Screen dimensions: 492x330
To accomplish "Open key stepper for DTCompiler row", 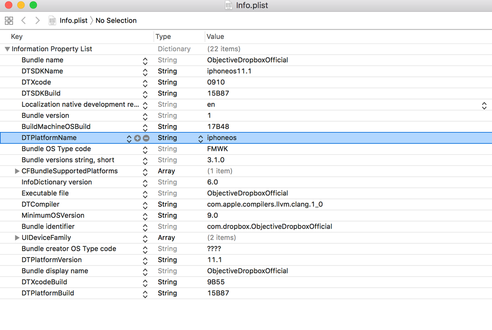I will (x=145, y=205).
